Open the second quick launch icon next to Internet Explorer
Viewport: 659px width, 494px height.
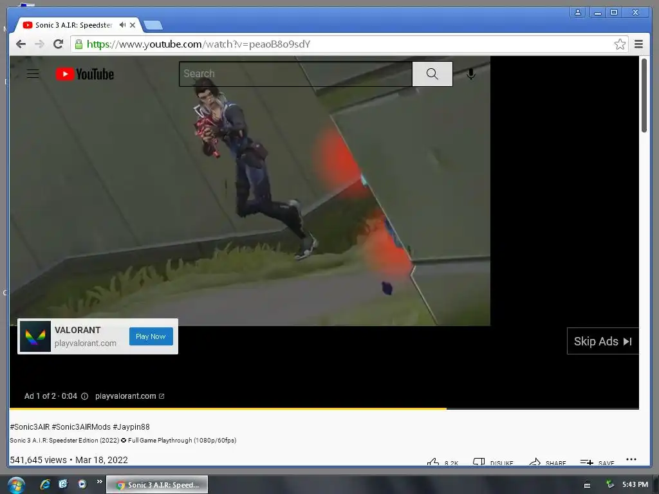pyautogui.click(x=63, y=484)
